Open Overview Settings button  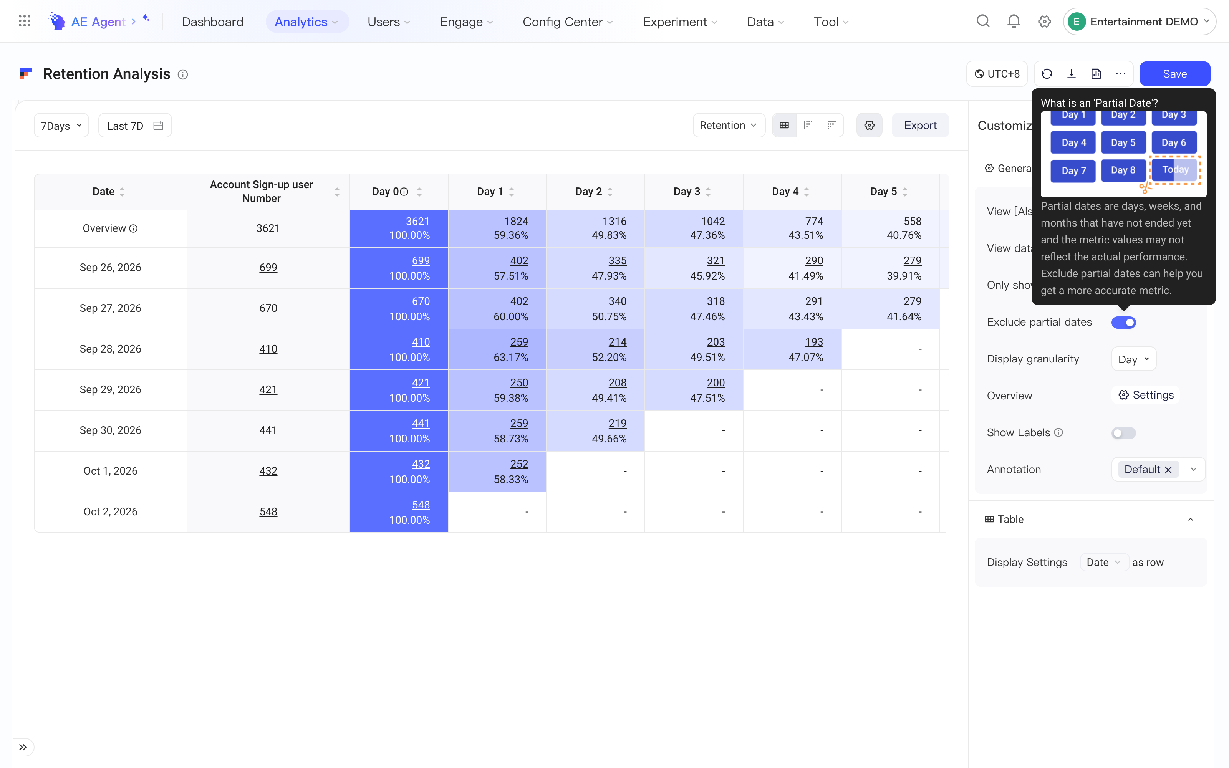1146,395
